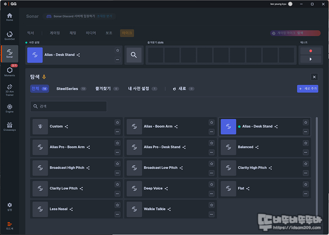Open more options for Deep Voice

pos(212,194)
